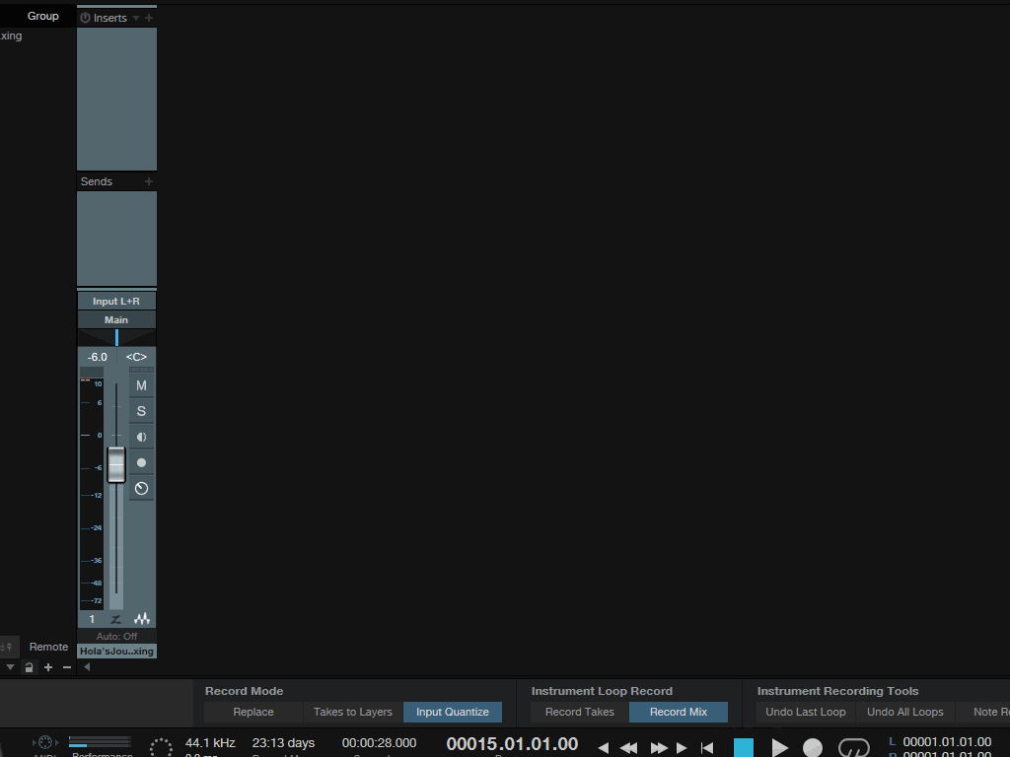
Task: Toggle the channel input monitor icon
Action: [x=142, y=489]
